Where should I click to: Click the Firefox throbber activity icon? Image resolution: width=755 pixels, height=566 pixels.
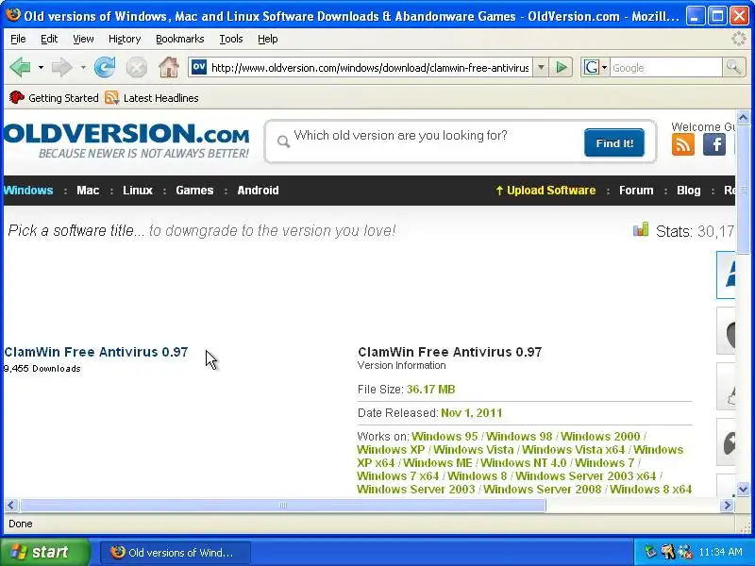[738, 39]
